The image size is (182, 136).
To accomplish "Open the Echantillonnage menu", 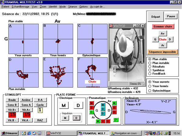I will pyautogui.click(x=20, y=6).
